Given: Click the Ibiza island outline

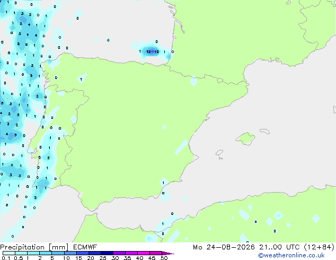Looking at the screenshot, I should [219, 153].
